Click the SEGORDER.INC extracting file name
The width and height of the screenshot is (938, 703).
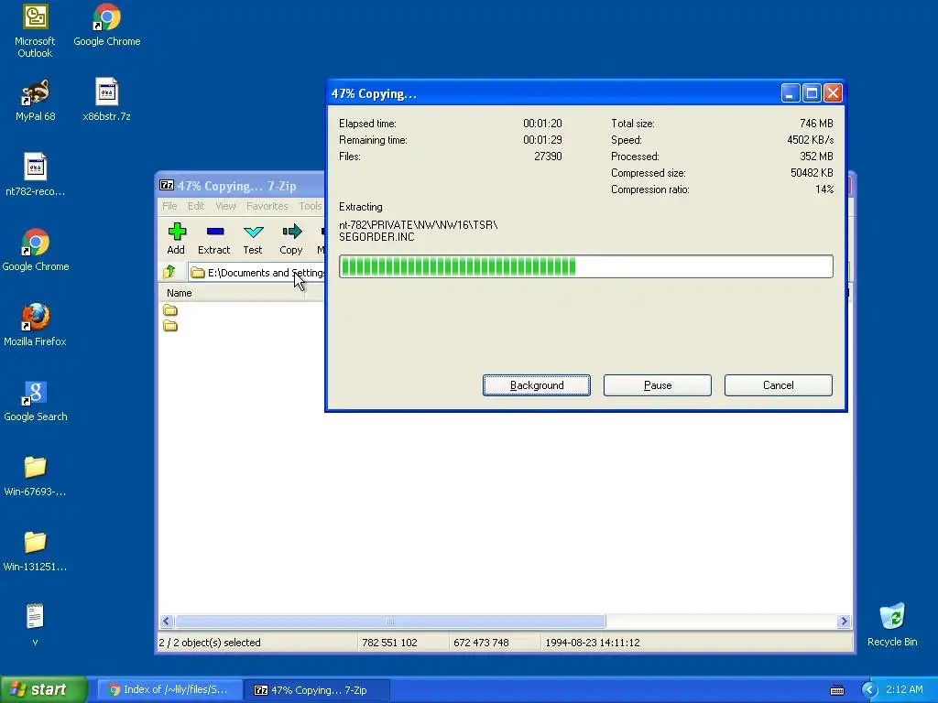tap(376, 237)
